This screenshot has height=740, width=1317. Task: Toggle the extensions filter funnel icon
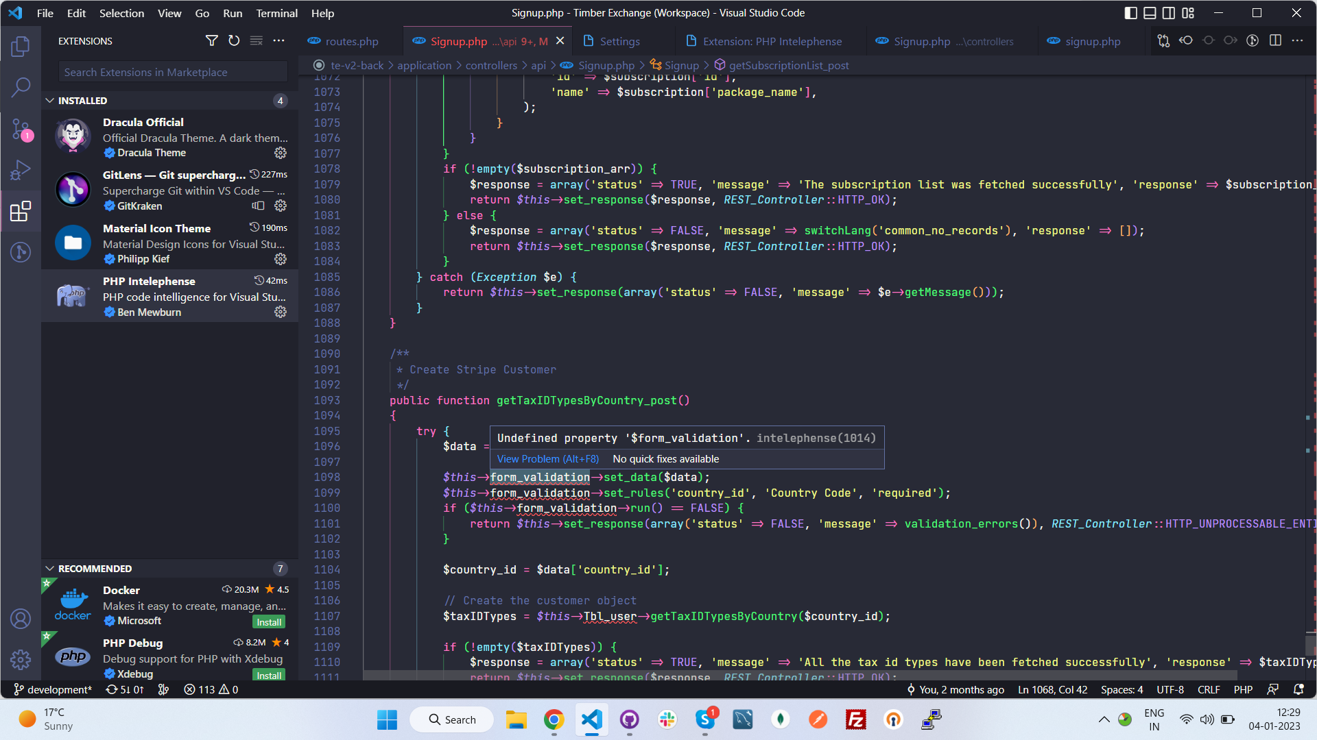coord(211,40)
